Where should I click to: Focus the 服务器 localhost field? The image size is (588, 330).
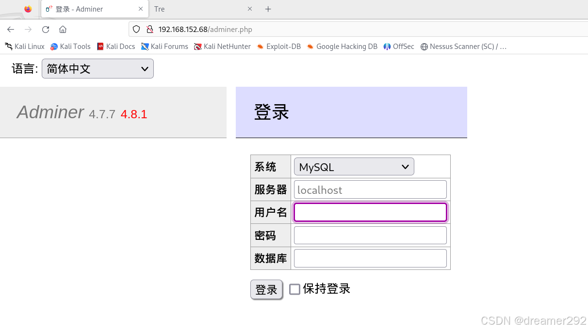(x=370, y=189)
